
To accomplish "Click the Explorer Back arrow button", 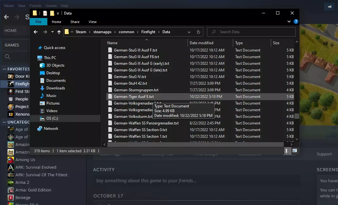I will coord(36,32).
